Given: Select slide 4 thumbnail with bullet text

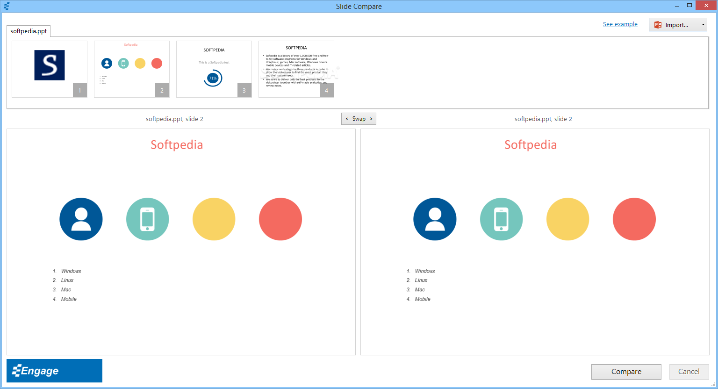Looking at the screenshot, I should pos(296,69).
